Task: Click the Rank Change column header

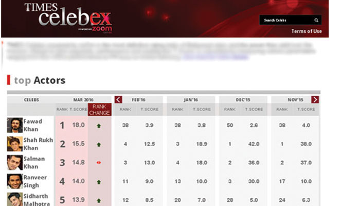Action: 99,109
